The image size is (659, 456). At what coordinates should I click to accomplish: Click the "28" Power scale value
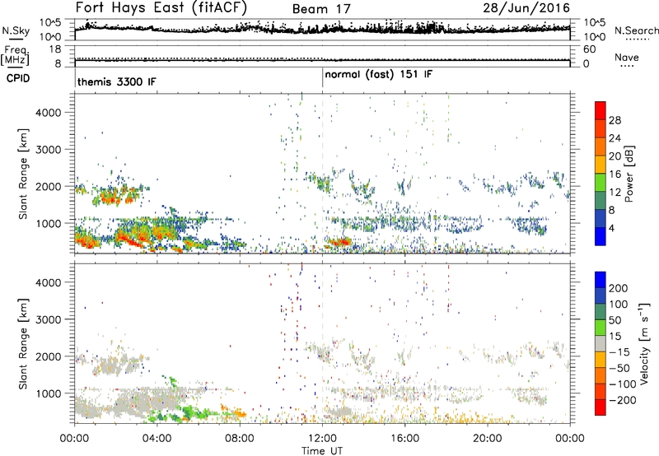tap(615, 120)
